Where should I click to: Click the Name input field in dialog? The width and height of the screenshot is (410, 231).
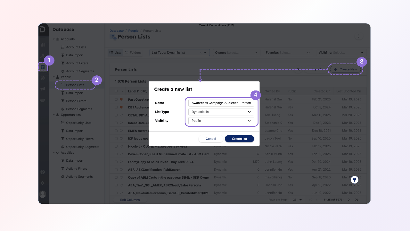point(221,103)
